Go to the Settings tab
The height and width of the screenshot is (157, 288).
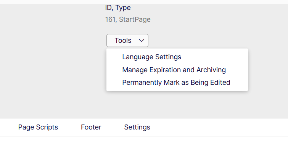tap(137, 127)
